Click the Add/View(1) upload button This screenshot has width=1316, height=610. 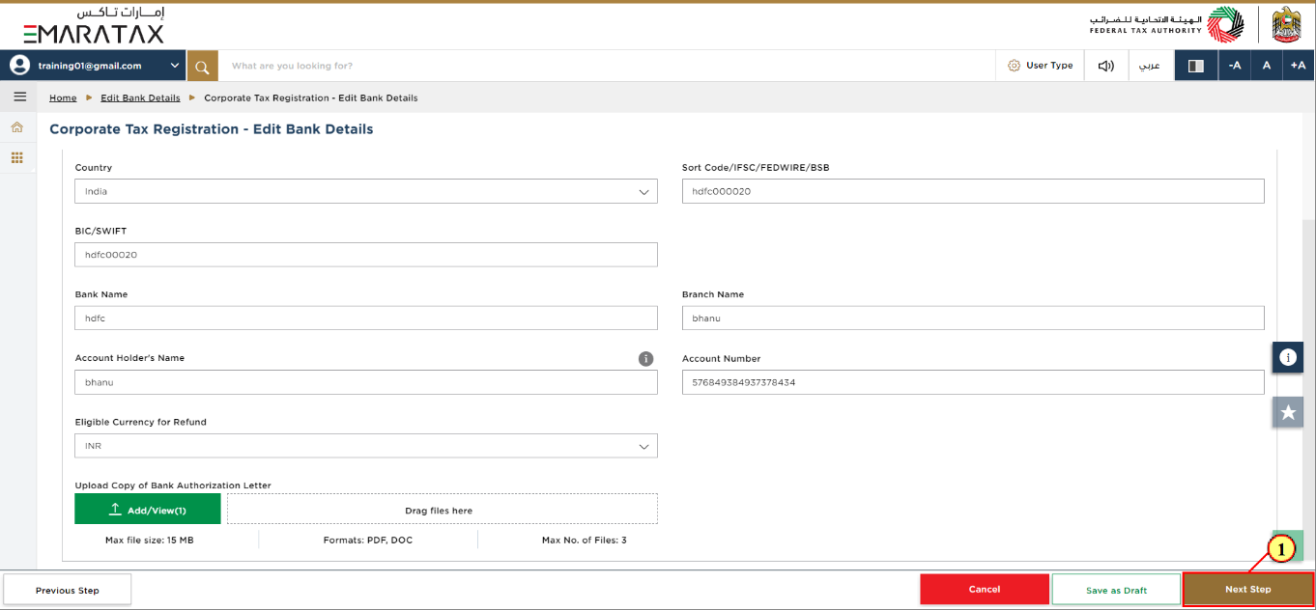[x=148, y=510]
